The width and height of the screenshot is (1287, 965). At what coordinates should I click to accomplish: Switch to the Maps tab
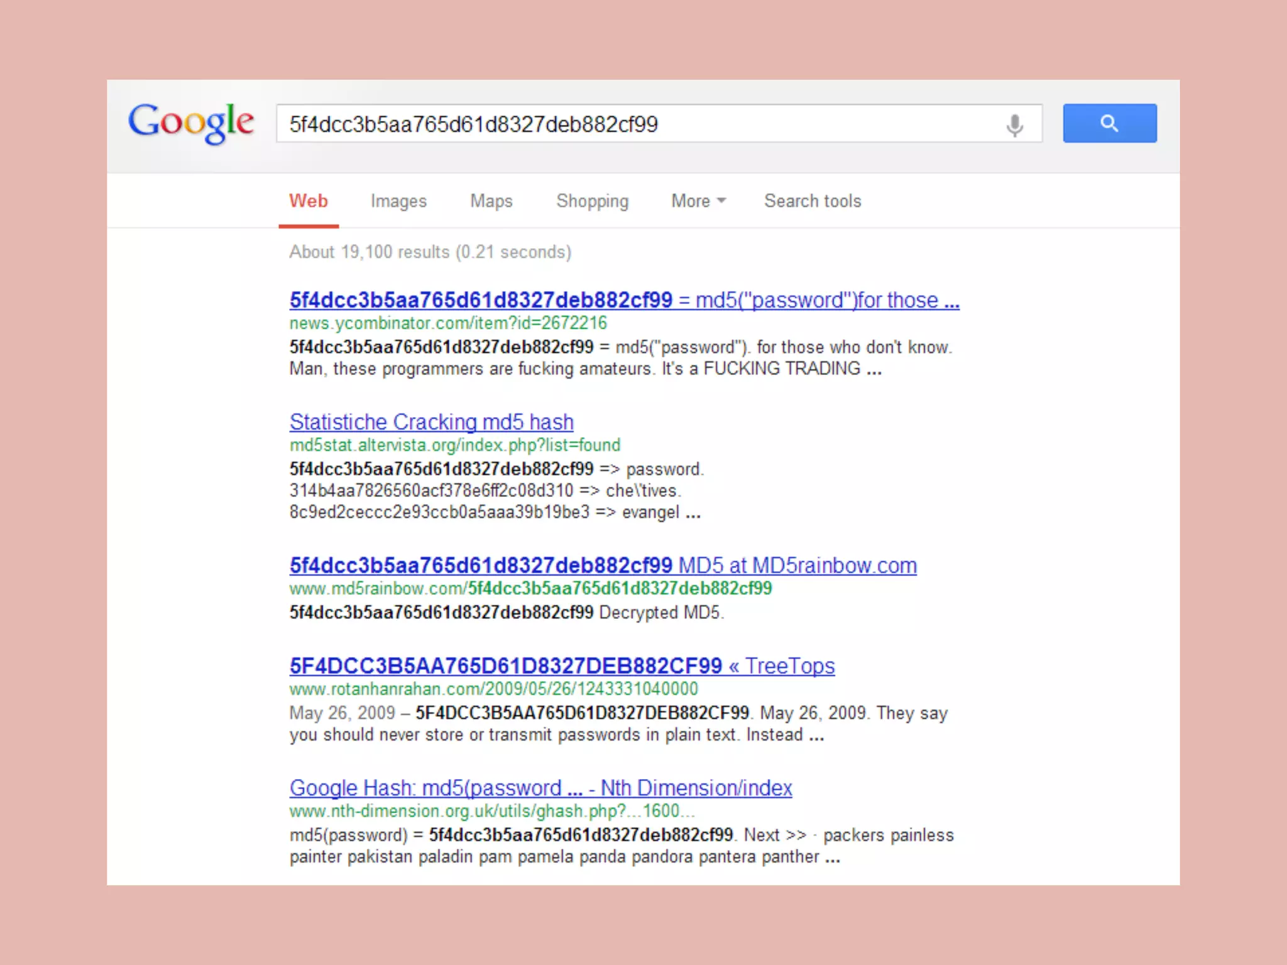pyautogui.click(x=491, y=201)
